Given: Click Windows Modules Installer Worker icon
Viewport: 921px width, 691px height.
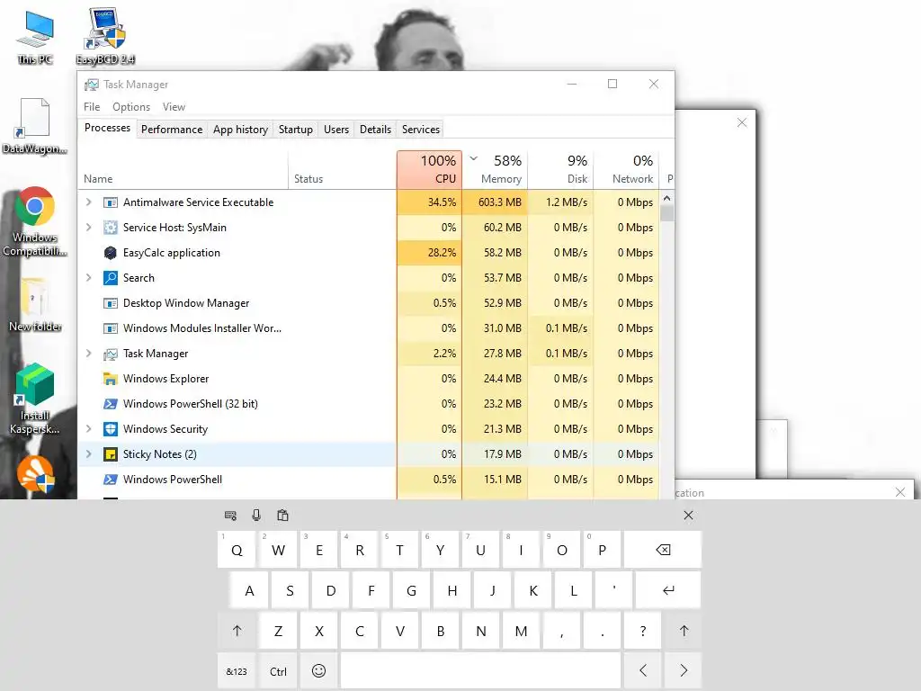Looking at the screenshot, I should [110, 328].
